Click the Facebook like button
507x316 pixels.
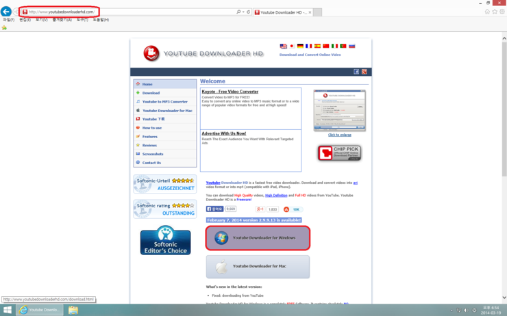coord(214,209)
